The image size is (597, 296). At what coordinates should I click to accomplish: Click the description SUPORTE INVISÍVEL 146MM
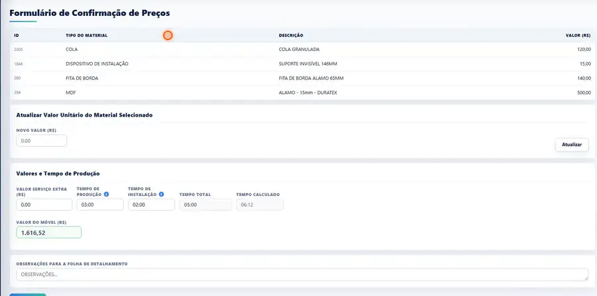308,64
